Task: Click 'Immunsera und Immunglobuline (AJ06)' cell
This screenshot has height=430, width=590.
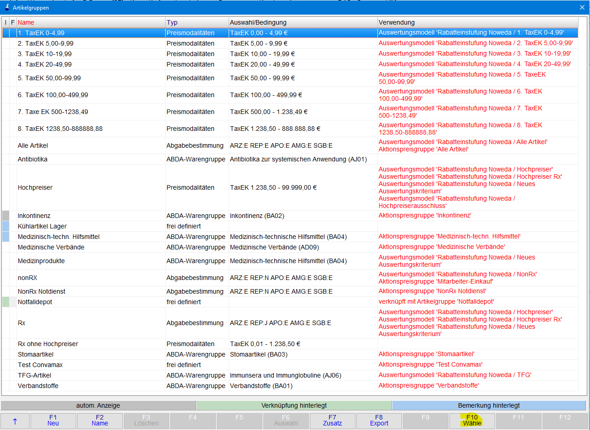Action: coord(303,375)
